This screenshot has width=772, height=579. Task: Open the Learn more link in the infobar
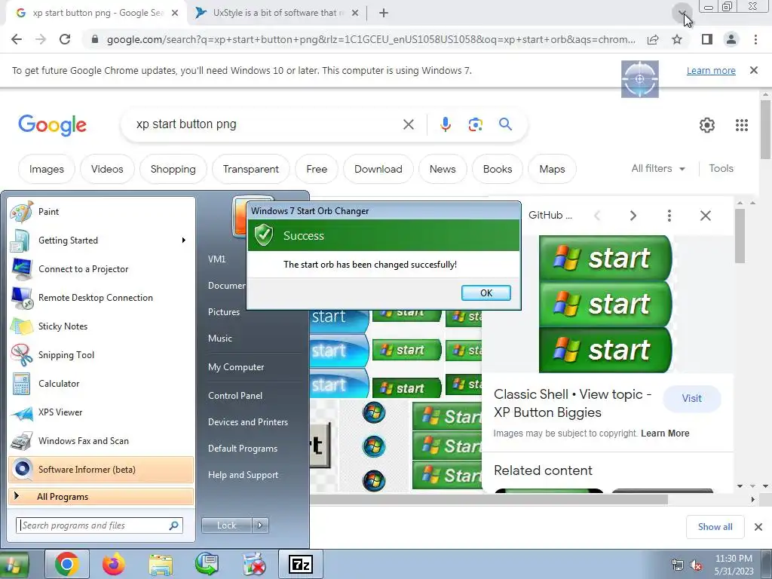point(711,71)
